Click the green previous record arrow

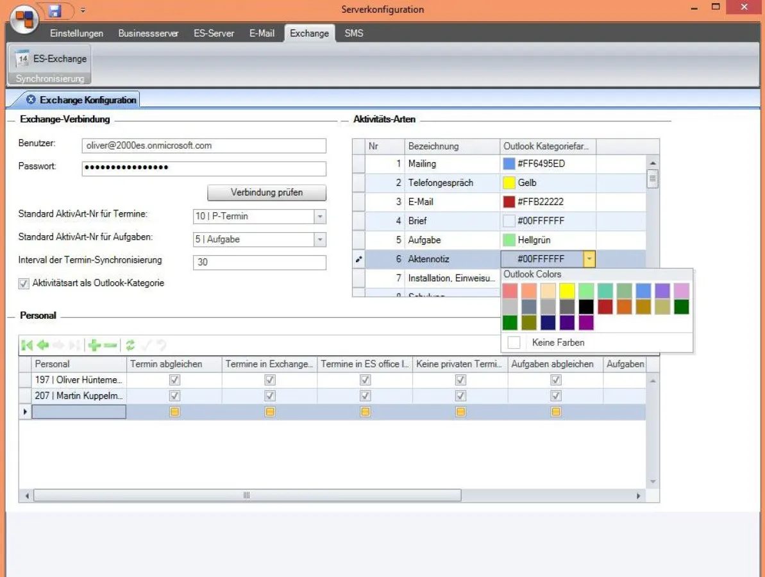pyautogui.click(x=43, y=346)
